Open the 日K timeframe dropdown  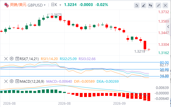point(56,5)
